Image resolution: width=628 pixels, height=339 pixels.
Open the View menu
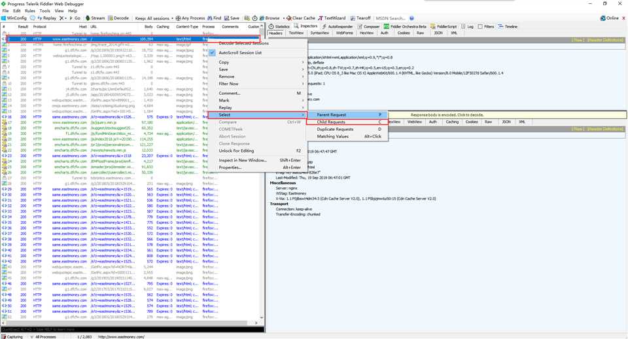tap(59, 11)
